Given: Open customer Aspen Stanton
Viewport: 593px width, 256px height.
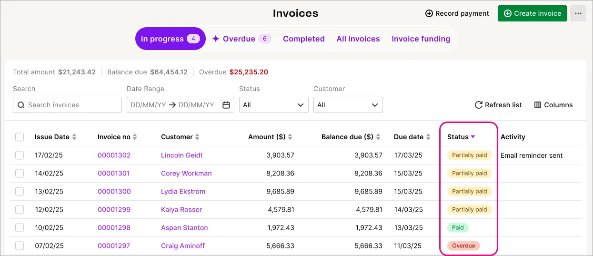Looking at the screenshot, I should click(x=184, y=227).
